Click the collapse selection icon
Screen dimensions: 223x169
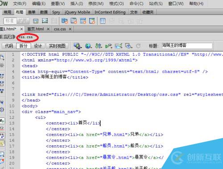pyautogui.click(x=2, y=83)
